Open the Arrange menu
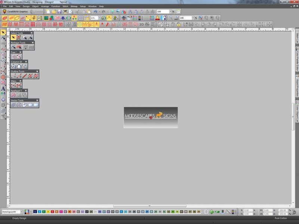The width and height of the screenshot is (299, 224). click(45, 6)
